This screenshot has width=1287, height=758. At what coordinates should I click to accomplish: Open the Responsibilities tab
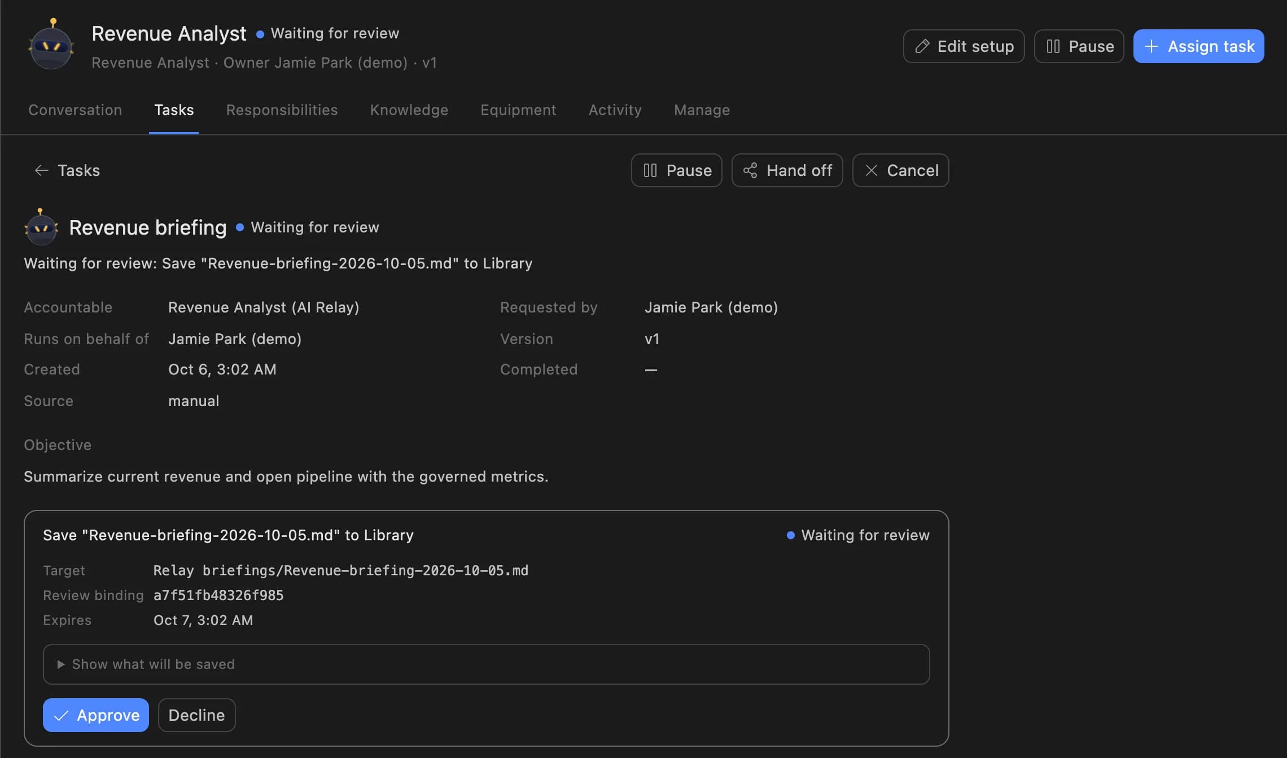coord(282,110)
